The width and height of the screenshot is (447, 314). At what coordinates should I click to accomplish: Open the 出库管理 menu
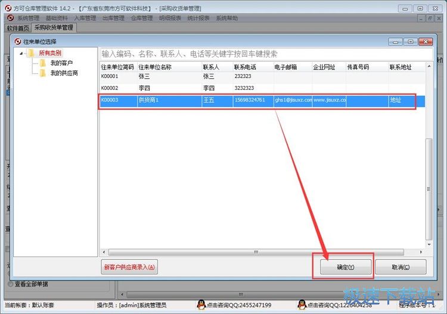tap(113, 18)
